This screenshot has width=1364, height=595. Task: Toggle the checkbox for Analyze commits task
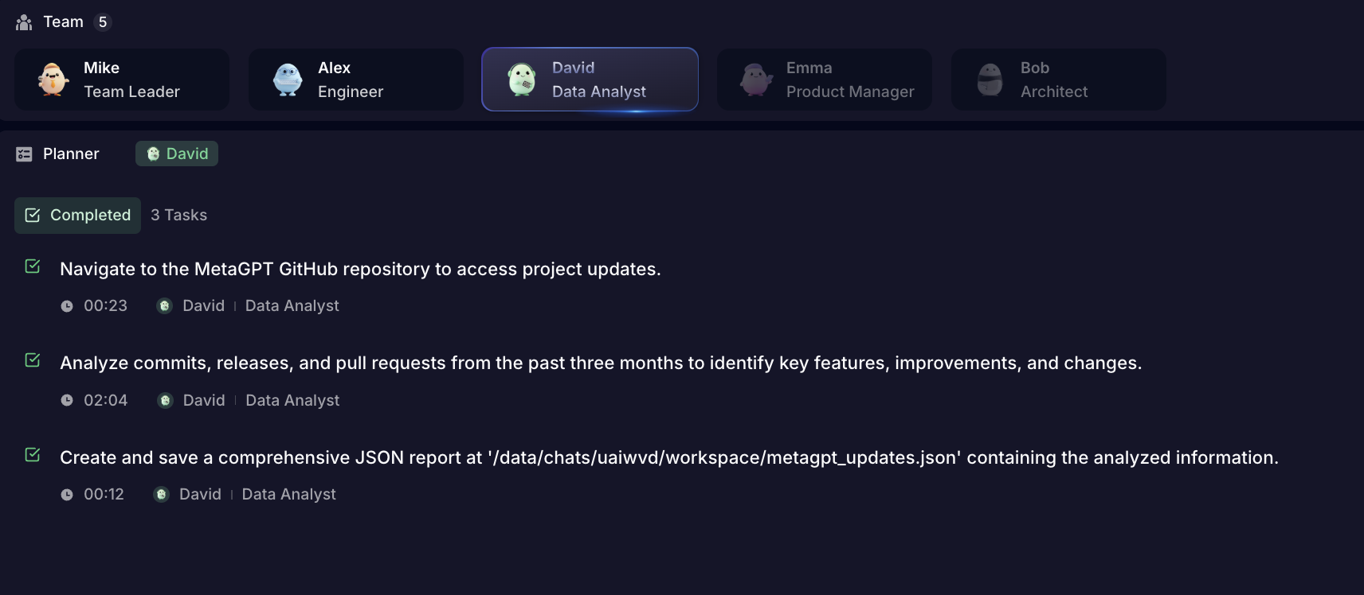[33, 360]
